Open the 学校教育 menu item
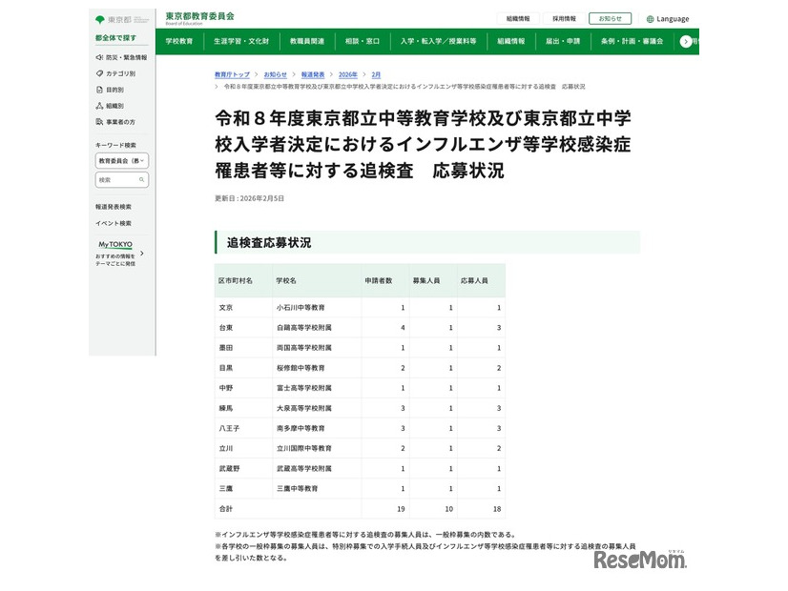This screenshot has width=788, height=591. click(x=178, y=42)
